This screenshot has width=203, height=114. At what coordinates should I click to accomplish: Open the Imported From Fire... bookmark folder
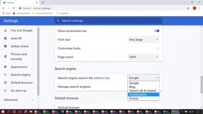coord(43,13)
